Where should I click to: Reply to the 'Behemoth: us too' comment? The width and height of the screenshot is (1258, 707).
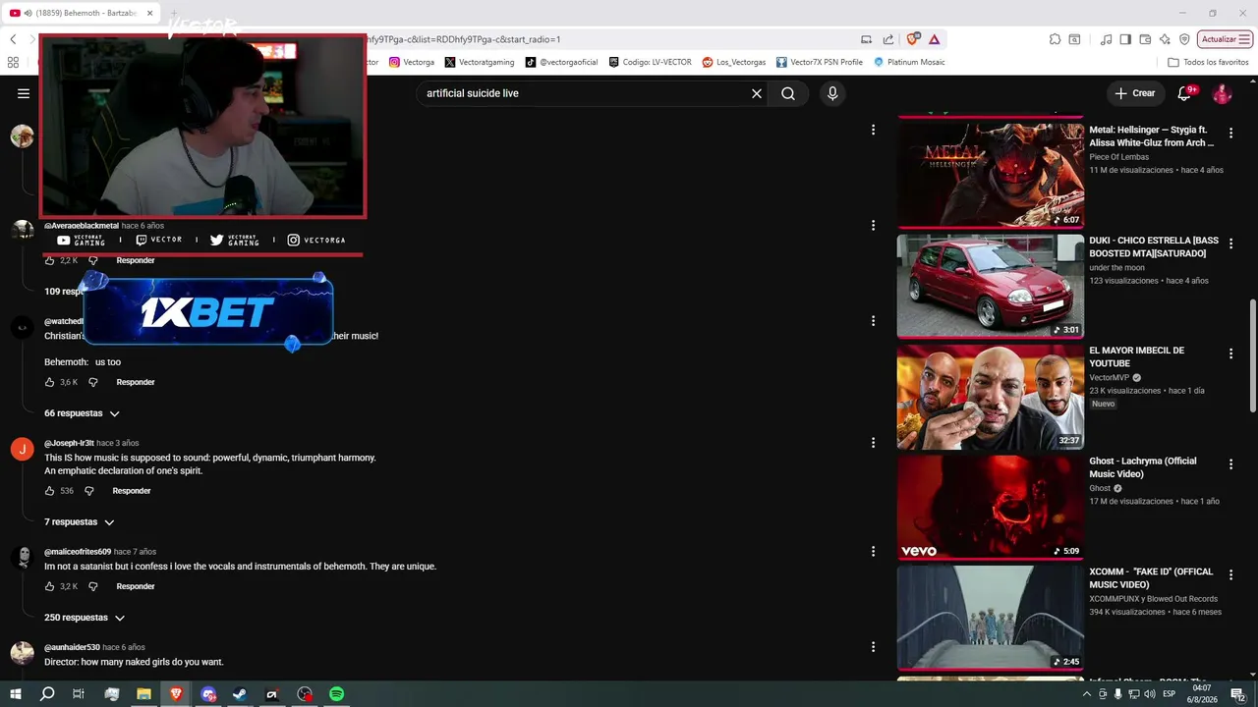[136, 382]
